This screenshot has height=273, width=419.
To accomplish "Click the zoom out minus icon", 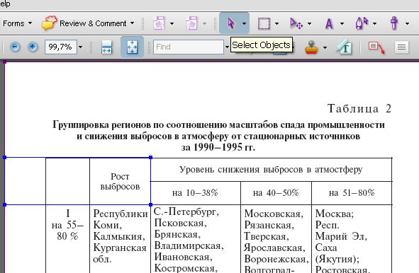I will tap(15, 47).
